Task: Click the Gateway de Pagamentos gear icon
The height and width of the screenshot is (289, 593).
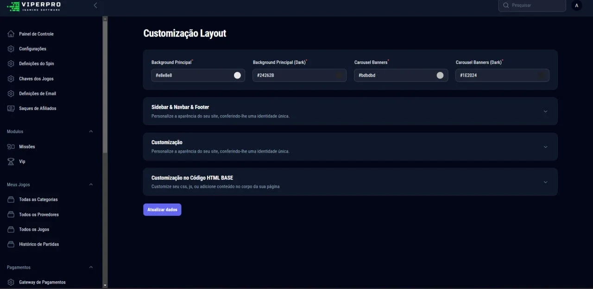Action: (11, 282)
